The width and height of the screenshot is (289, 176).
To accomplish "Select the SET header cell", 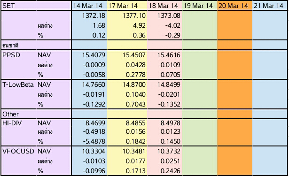I will [x=36, y=6].
